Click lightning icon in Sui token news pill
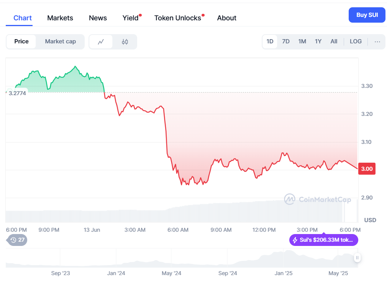 pyautogui.click(x=295, y=240)
